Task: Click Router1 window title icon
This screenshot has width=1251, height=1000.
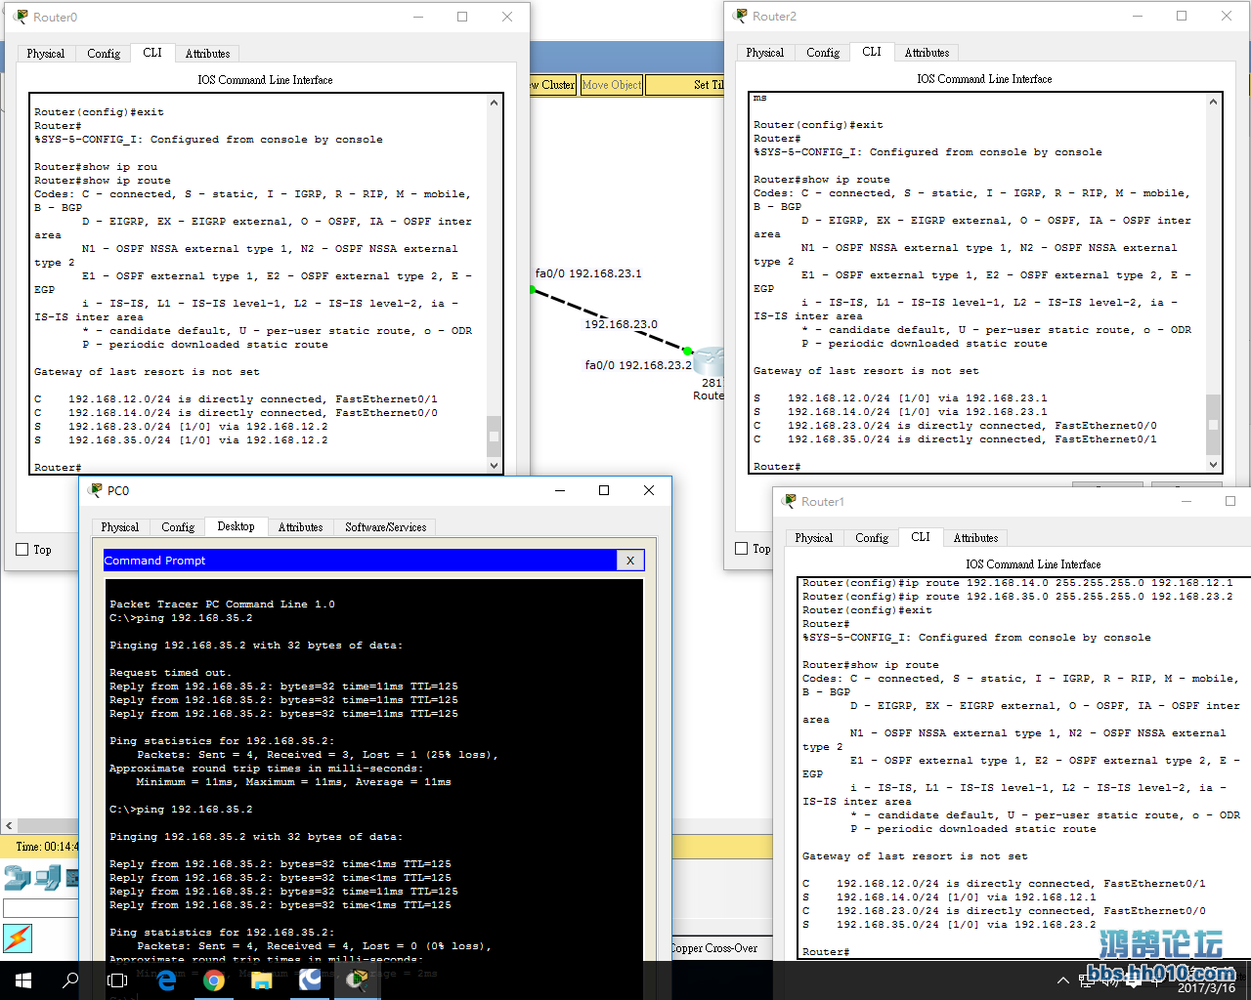Action: coord(790,501)
